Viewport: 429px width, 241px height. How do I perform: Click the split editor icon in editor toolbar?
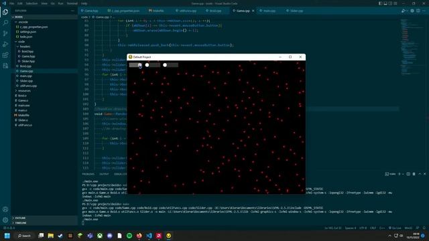[418, 11]
